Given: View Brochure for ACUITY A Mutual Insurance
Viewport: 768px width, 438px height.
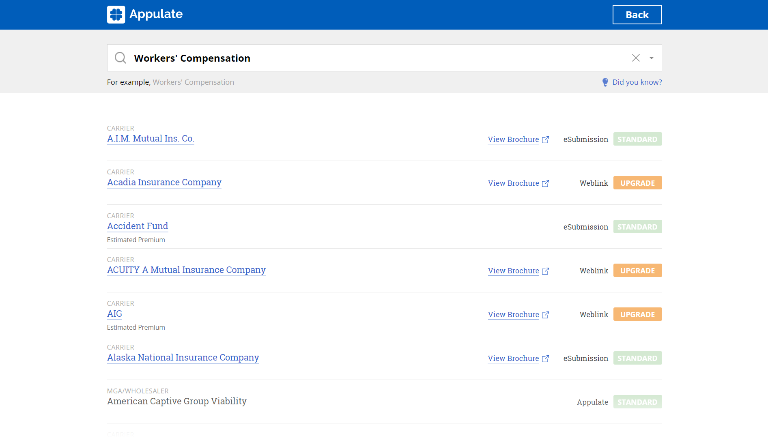Looking at the screenshot, I should coord(513,271).
